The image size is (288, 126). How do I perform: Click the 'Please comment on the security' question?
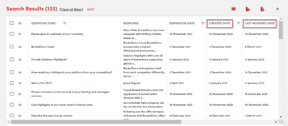pyautogui.click(x=70, y=94)
